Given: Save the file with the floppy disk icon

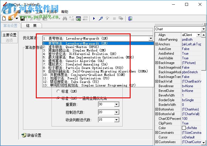Looking at the screenshot, I should pyautogui.click(x=22, y=19).
